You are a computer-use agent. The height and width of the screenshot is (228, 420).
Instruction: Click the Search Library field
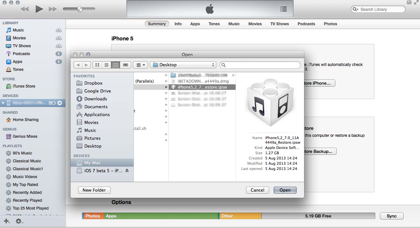click(378, 10)
